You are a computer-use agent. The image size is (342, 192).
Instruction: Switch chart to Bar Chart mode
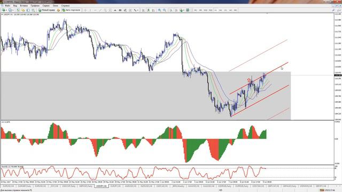143,10
